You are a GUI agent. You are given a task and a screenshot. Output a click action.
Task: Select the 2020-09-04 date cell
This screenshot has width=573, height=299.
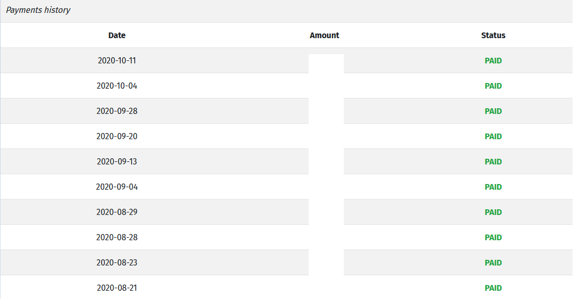coord(117,187)
